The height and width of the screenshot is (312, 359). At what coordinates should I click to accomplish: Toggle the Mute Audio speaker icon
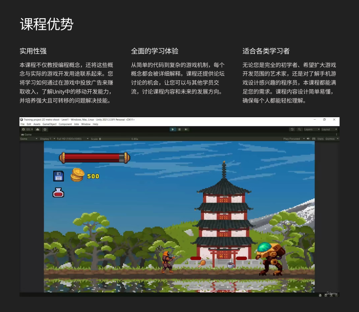tap(308, 139)
